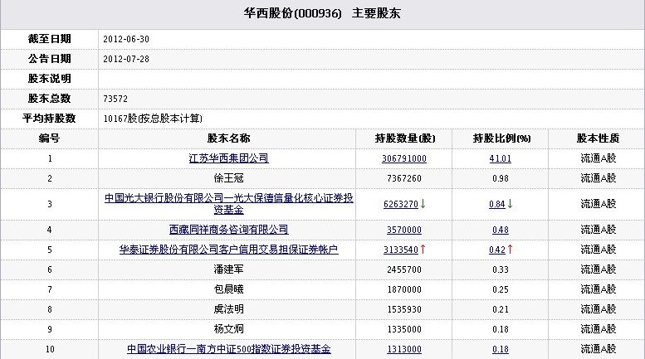This screenshot has width=645, height=359.
Task: Click the 0.21 ratio value
Action: [x=501, y=309]
